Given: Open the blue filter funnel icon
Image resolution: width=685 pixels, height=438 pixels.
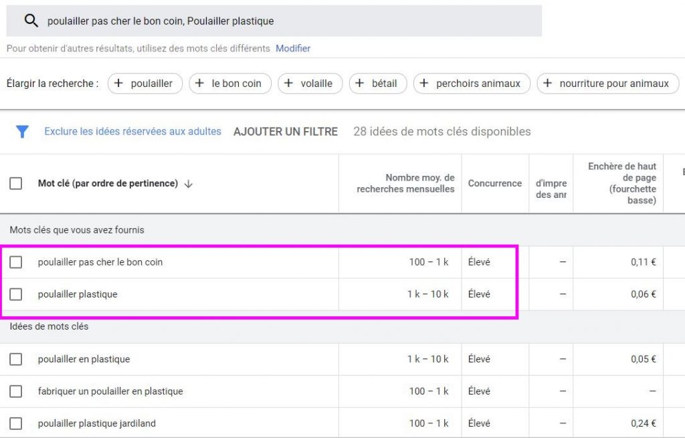Looking at the screenshot, I should [x=21, y=131].
